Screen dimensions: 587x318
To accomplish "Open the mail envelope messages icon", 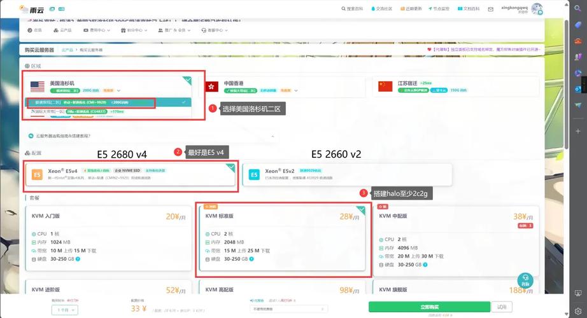I will click(490, 9).
